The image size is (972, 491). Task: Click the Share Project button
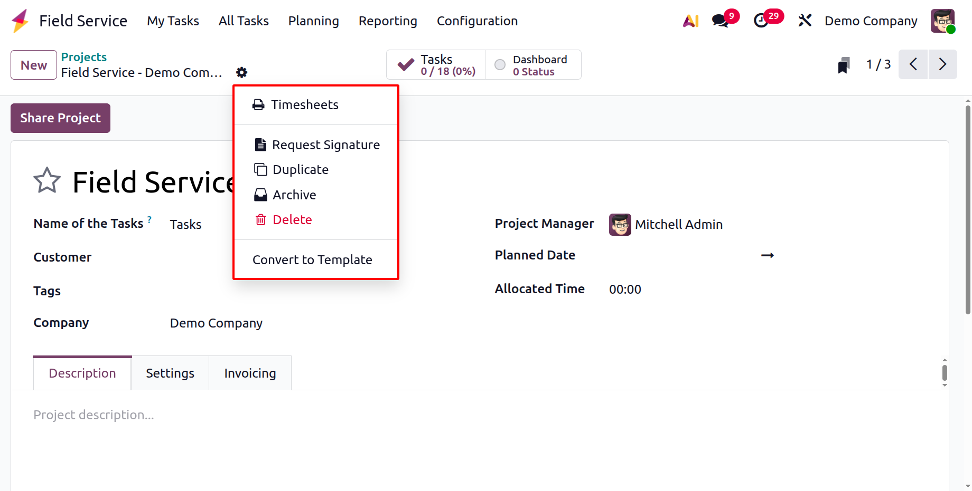pyautogui.click(x=60, y=118)
